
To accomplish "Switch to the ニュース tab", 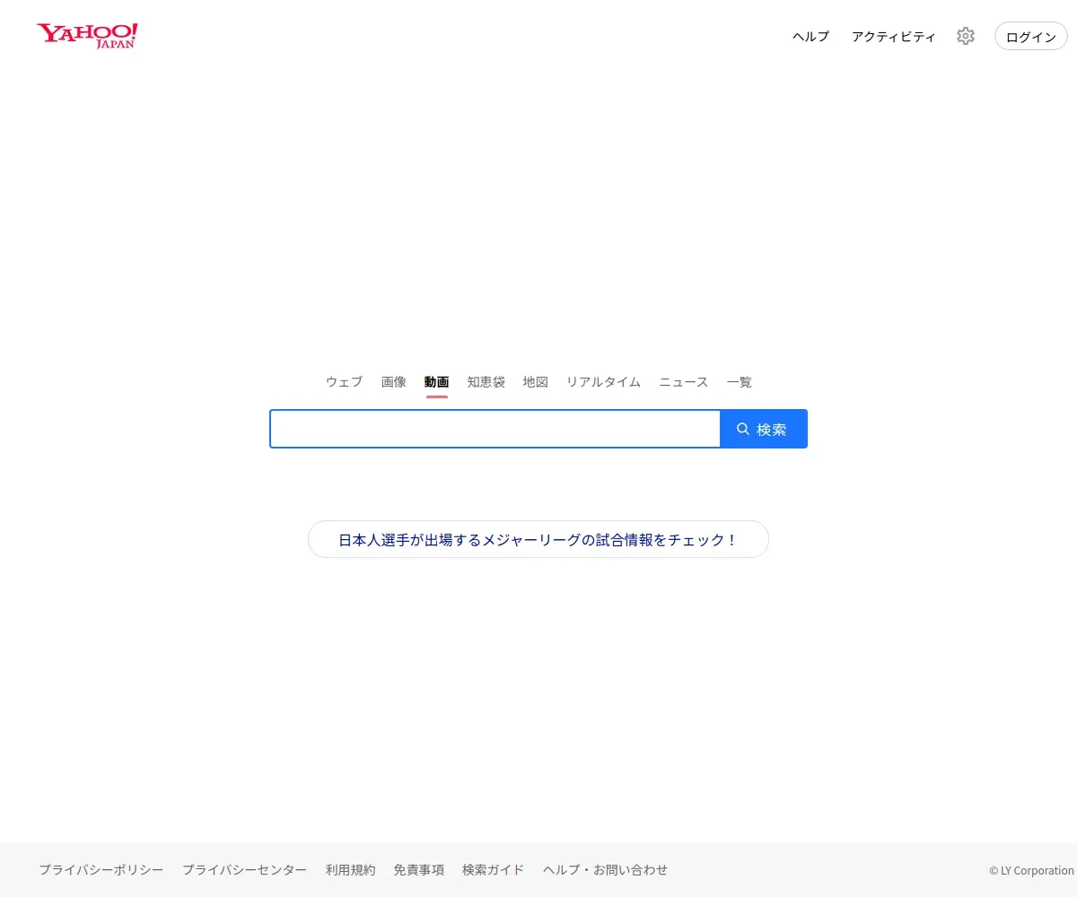I will tap(684, 382).
